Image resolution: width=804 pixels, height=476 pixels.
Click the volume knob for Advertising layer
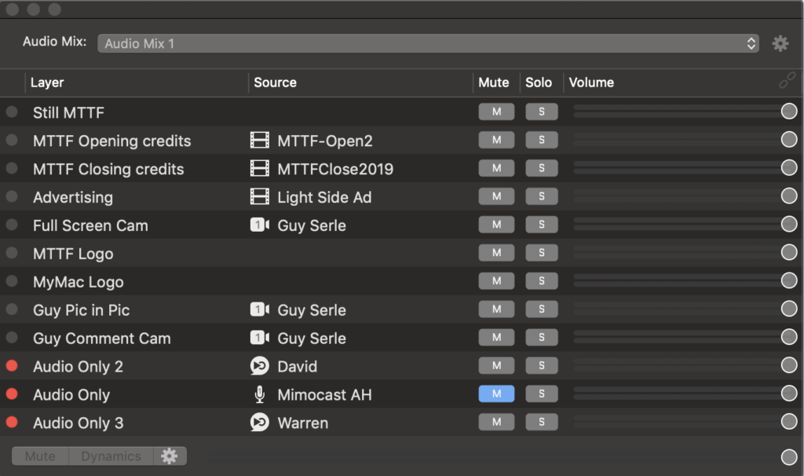788,196
